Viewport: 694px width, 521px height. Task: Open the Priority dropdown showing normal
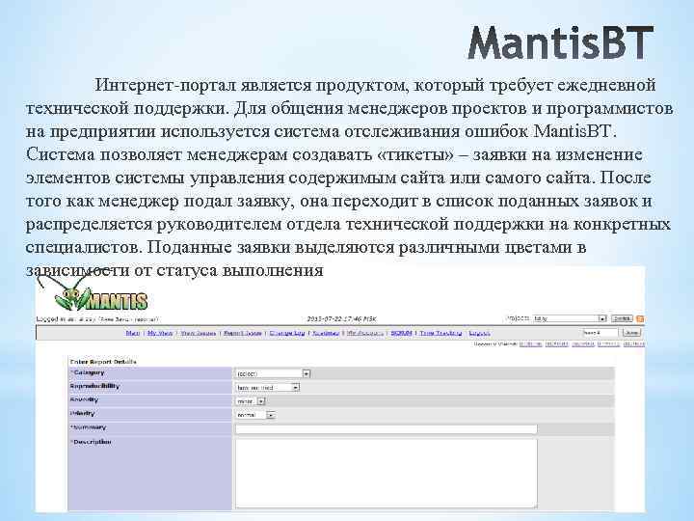(x=255, y=416)
